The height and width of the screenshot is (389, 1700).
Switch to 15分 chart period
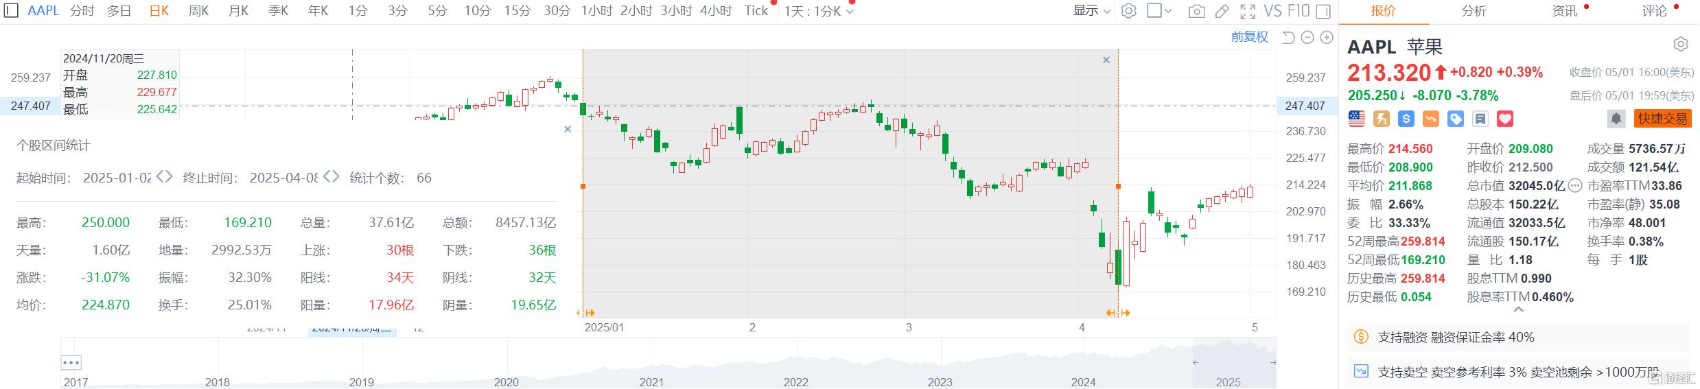click(517, 11)
